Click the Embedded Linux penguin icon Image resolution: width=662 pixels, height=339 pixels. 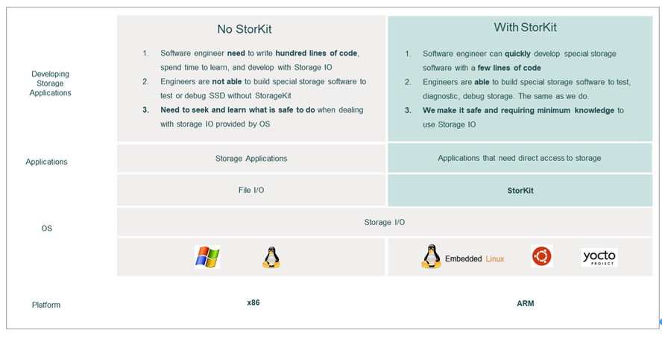pyautogui.click(x=431, y=256)
